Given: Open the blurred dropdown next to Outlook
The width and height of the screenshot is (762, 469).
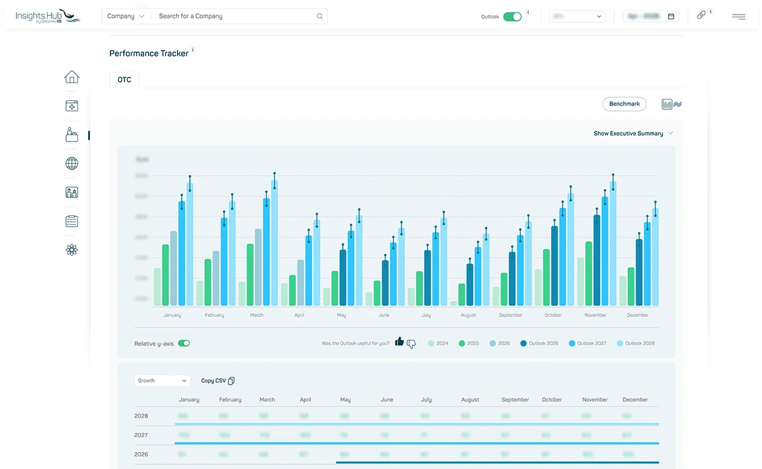Looking at the screenshot, I should coord(577,17).
